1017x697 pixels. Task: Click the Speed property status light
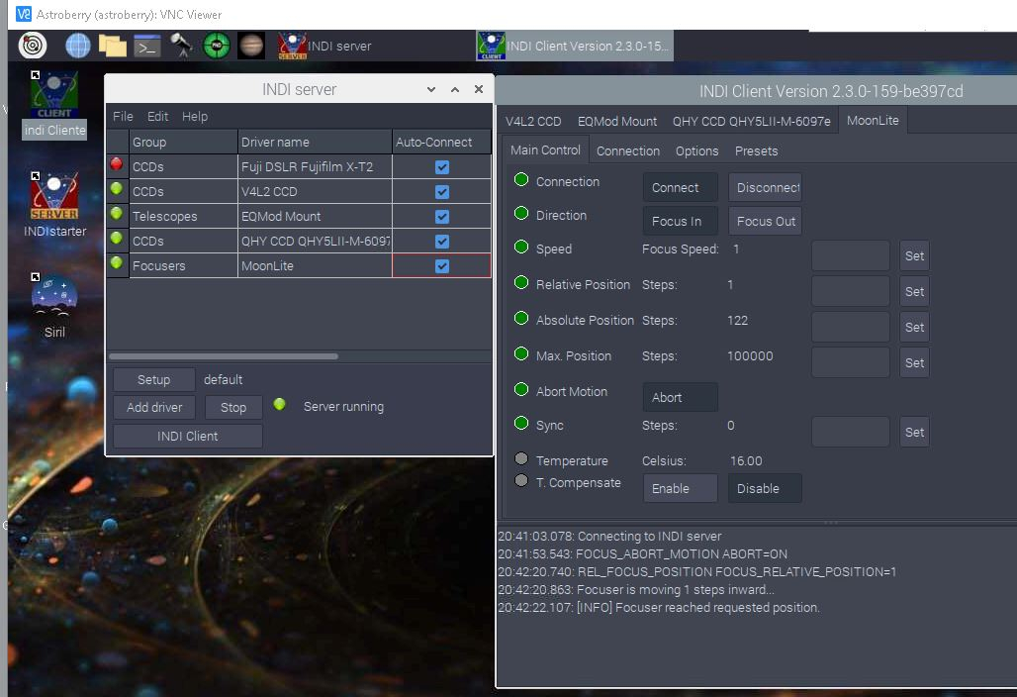521,248
